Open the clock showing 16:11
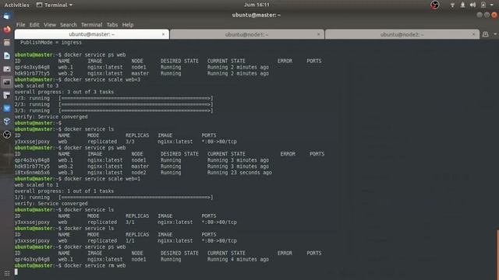The width and height of the screenshot is (499, 280). point(257,5)
